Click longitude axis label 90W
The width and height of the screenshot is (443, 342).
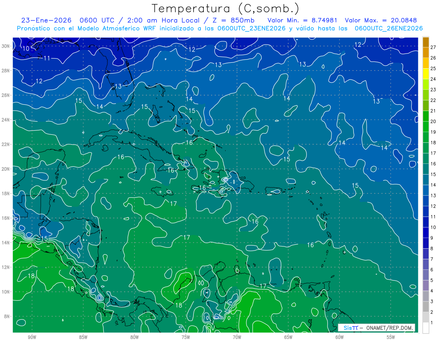click(32, 338)
